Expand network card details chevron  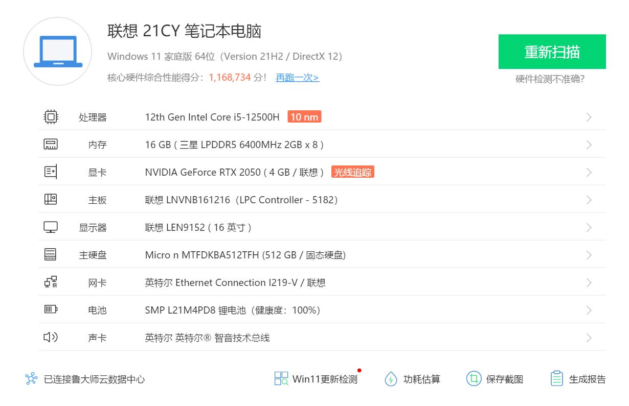[x=589, y=283]
